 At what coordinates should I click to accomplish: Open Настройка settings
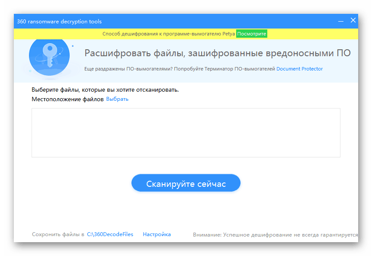click(156, 234)
